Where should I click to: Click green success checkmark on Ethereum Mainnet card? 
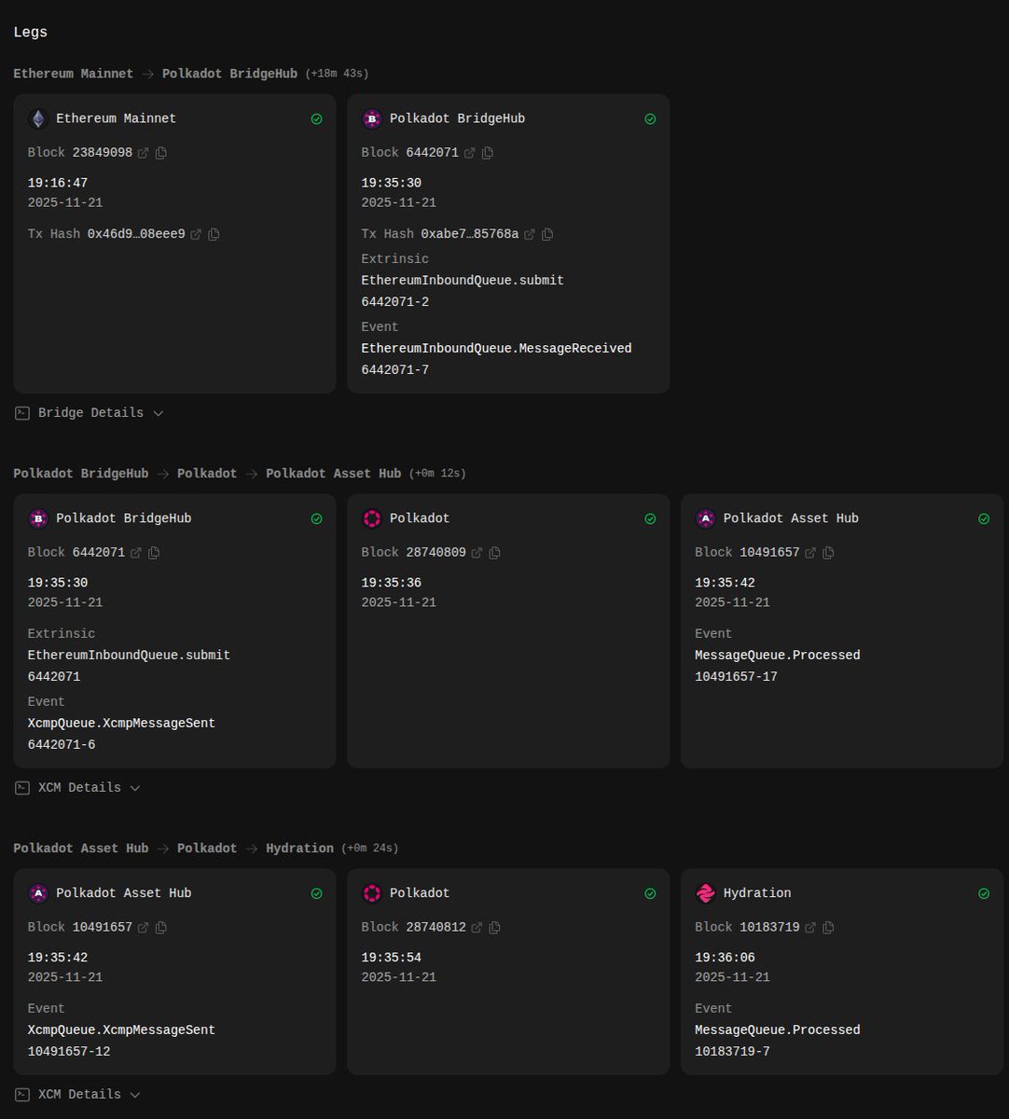316,119
